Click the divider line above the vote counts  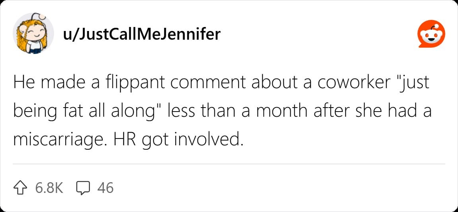pyautogui.click(x=229, y=164)
